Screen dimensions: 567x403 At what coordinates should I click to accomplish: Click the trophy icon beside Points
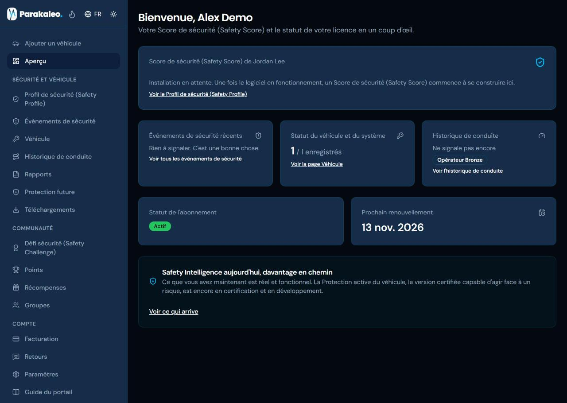[x=16, y=270]
